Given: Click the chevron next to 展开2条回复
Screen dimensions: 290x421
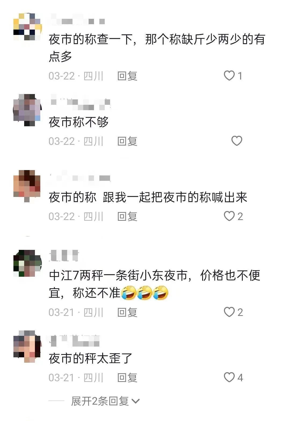Looking at the screenshot, I should (x=136, y=401).
